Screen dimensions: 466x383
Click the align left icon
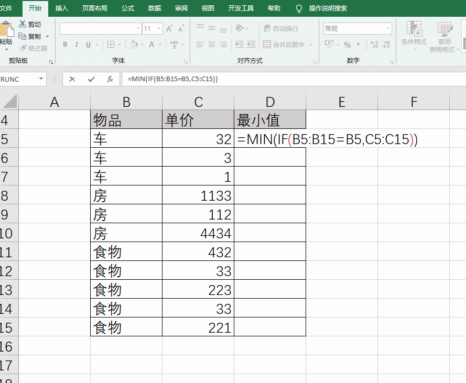point(200,45)
